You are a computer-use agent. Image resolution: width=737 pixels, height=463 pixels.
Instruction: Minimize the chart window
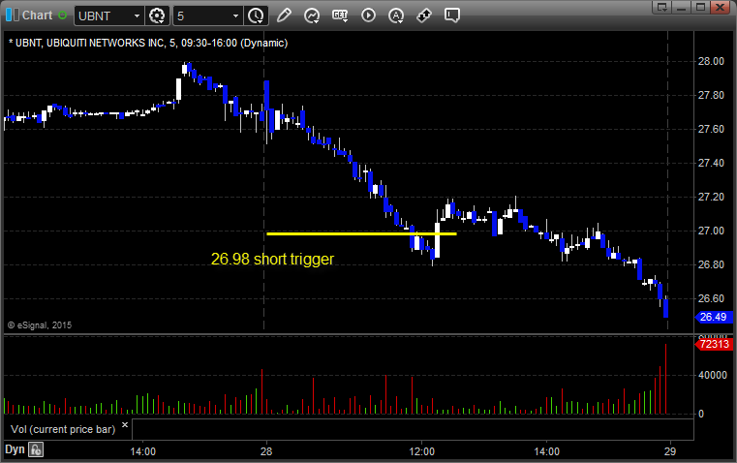point(682,7)
